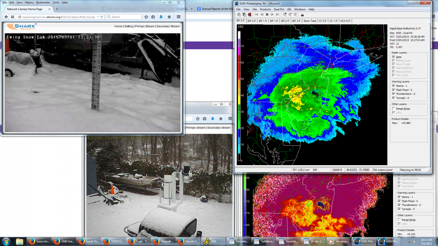Screen dimensions: 438x246
Task: Show bookmarks list icon in front Firefox window
Action: [153, 17]
